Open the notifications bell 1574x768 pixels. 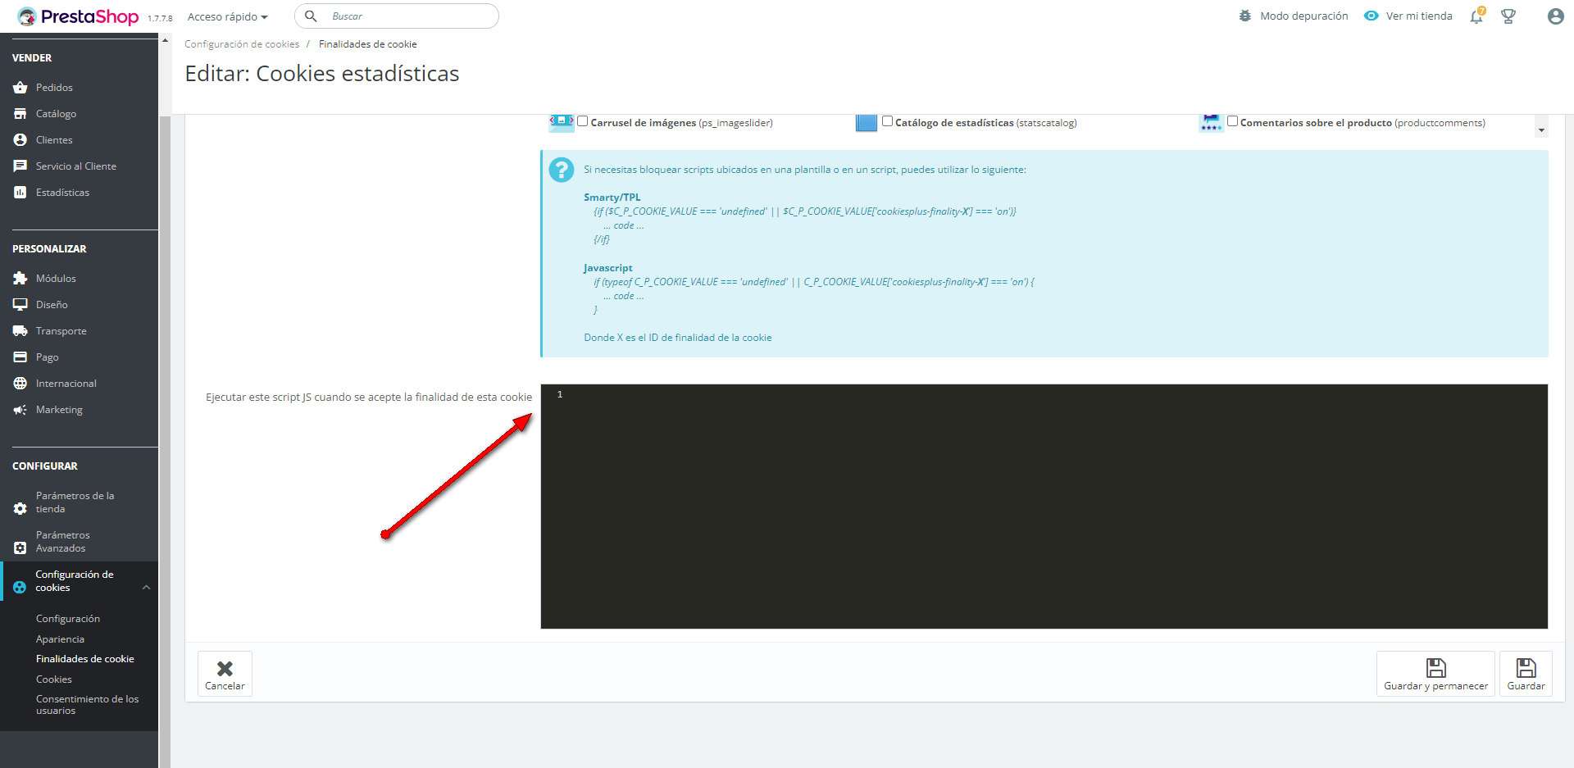pos(1476,16)
